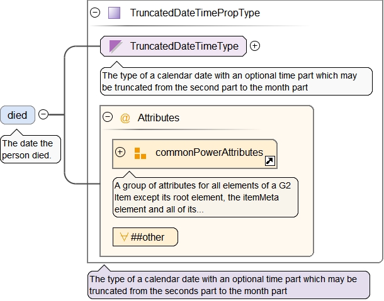
Task: Click the purple type description at the bottom
Action: 227,285
